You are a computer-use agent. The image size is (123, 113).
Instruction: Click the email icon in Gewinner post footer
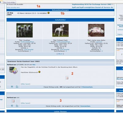[x=12, y=87]
